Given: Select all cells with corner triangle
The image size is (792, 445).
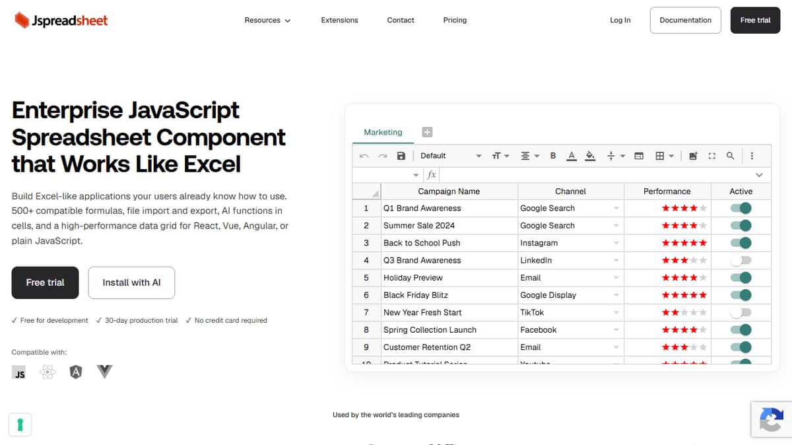Looking at the screenshot, I should coord(366,191).
